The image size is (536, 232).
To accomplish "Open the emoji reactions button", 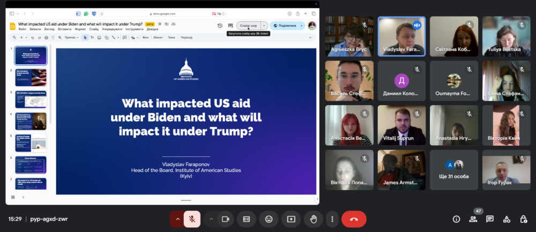I will coord(269,219).
